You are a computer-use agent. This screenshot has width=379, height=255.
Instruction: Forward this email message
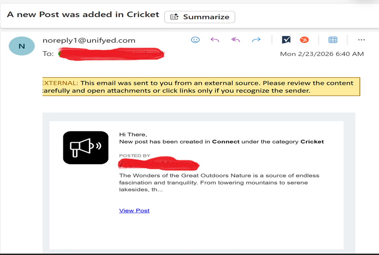(x=256, y=40)
